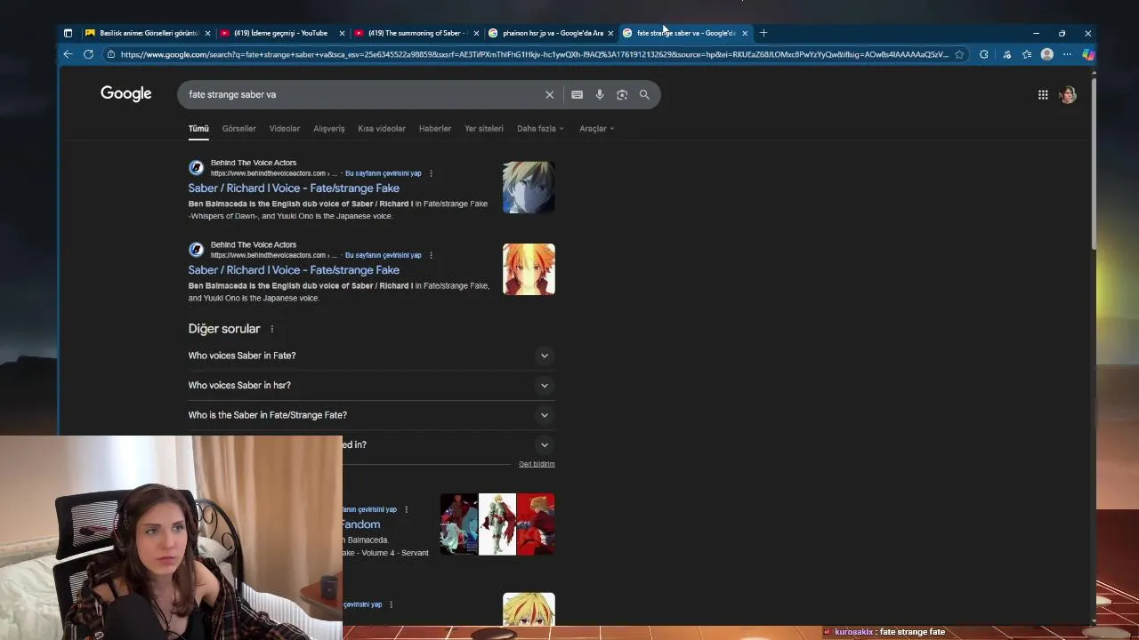Clear the Google search box text
Viewport: 1139px width, 640px height.
pyautogui.click(x=549, y=94)
